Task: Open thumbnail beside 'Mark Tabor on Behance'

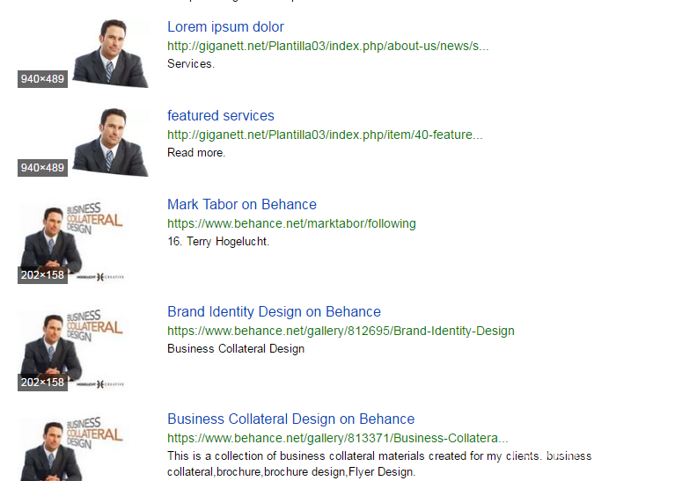Action: pyautogui.click(x=71, y=240)
